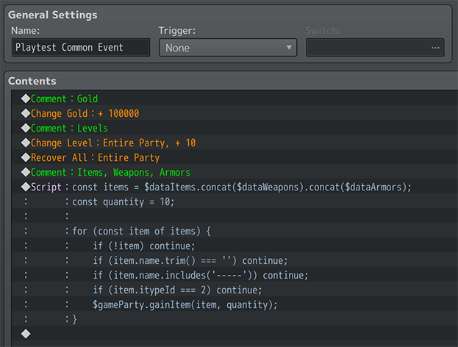Image resolution: width=458 pixels, height=347 pixels.
Task: Select 'Recover All : Entire Party' line
Action: (x=235, y=157)
